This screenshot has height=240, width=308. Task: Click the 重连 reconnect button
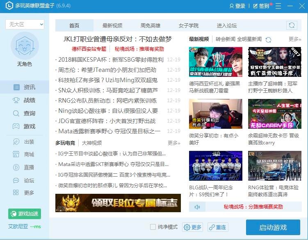[x=218, y=227]
